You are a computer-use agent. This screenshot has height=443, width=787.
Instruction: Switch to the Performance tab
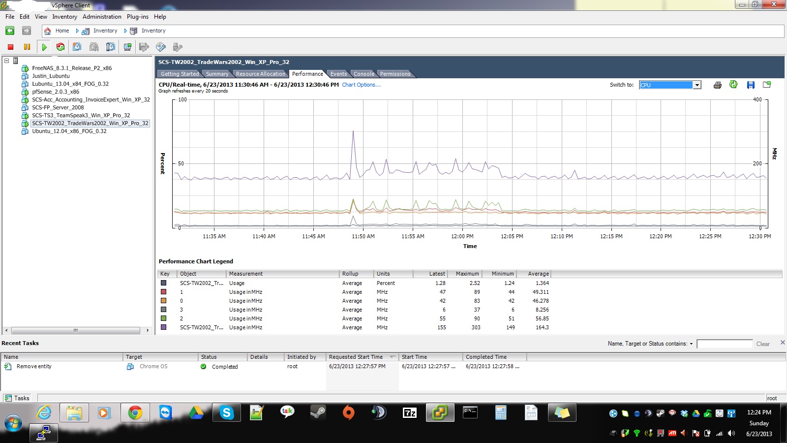(x=307, y=74)
